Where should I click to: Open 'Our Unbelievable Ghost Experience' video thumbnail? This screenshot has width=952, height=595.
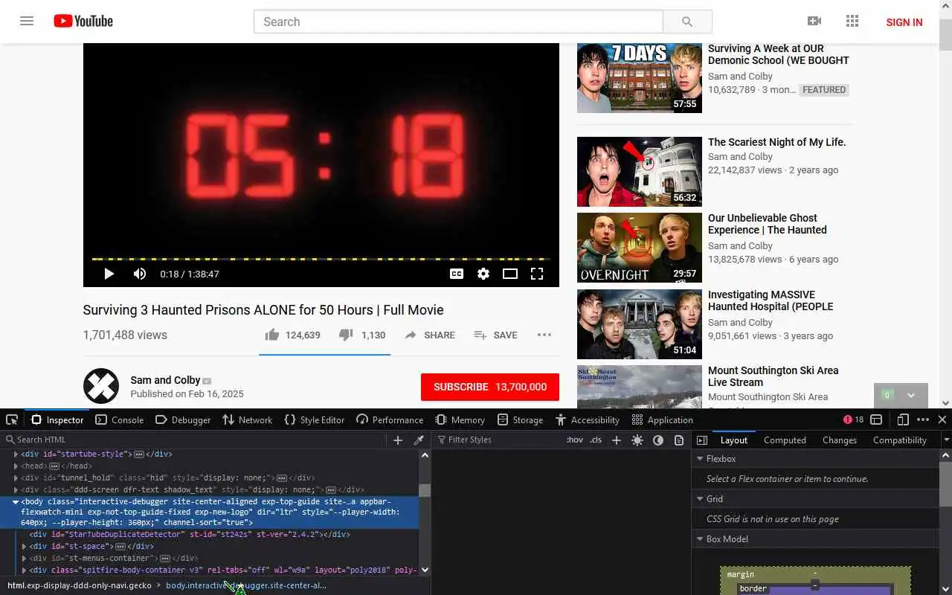point(640,248)
